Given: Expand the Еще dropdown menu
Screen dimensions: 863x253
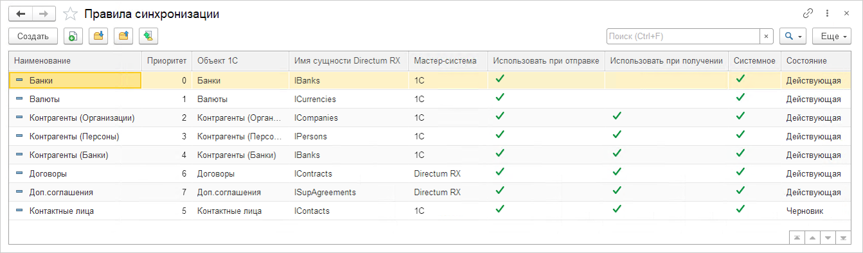Looking at the screenshot, I should pos(832,37).
